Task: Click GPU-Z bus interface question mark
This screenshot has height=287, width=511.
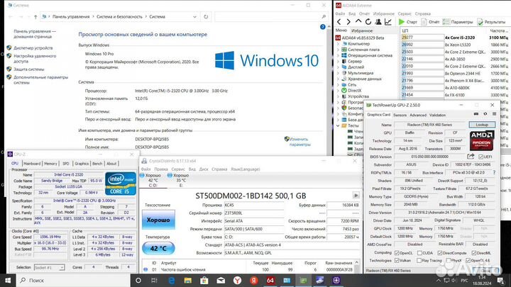Action: tap(495, 172)
